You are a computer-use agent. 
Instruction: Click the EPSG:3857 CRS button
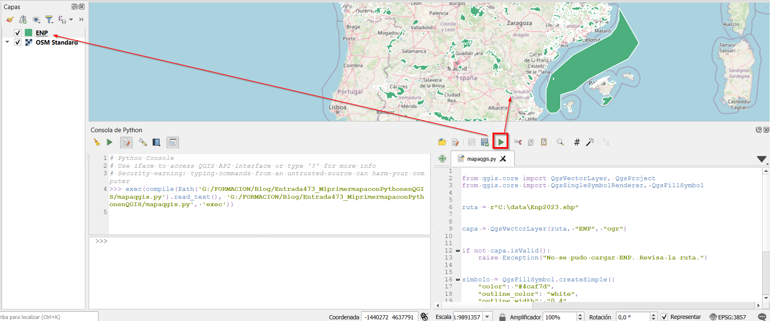point(728,317)
